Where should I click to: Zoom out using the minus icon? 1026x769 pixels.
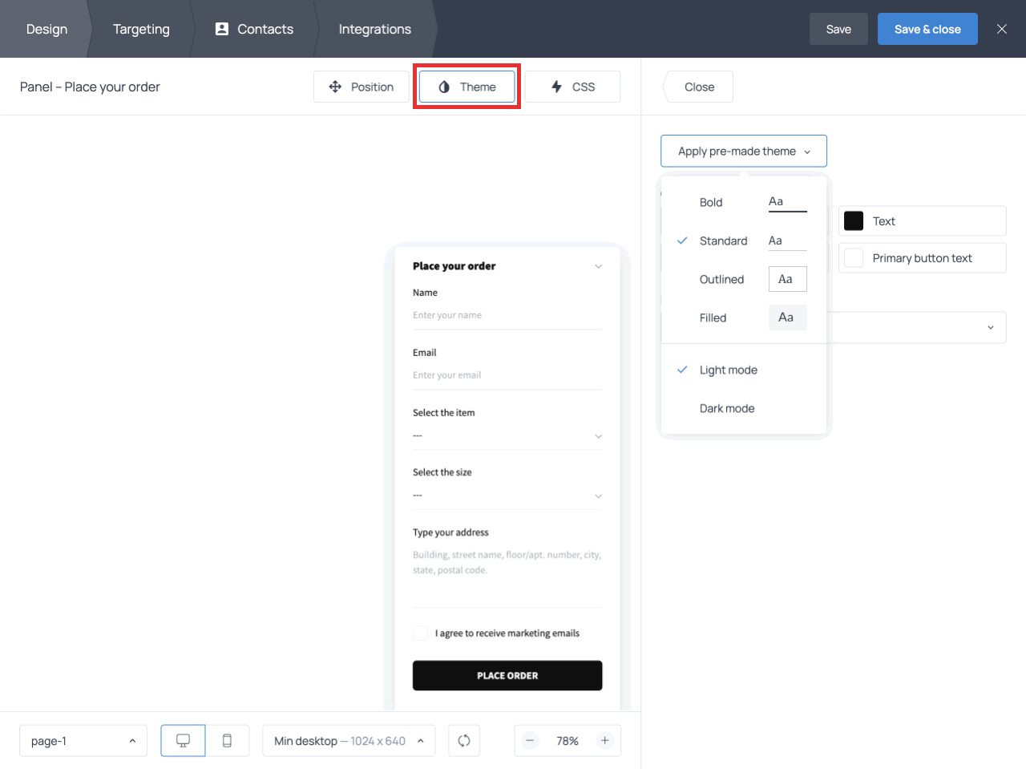[x=530, y=740]
